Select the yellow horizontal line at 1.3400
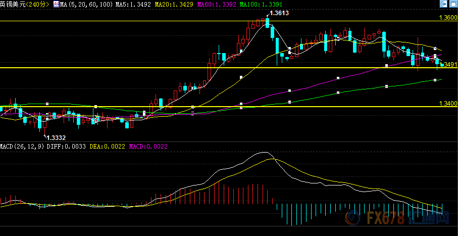Image resolution: width=458 pixels, height=236 pixels. pyautogui.click(x=303, y=107)
